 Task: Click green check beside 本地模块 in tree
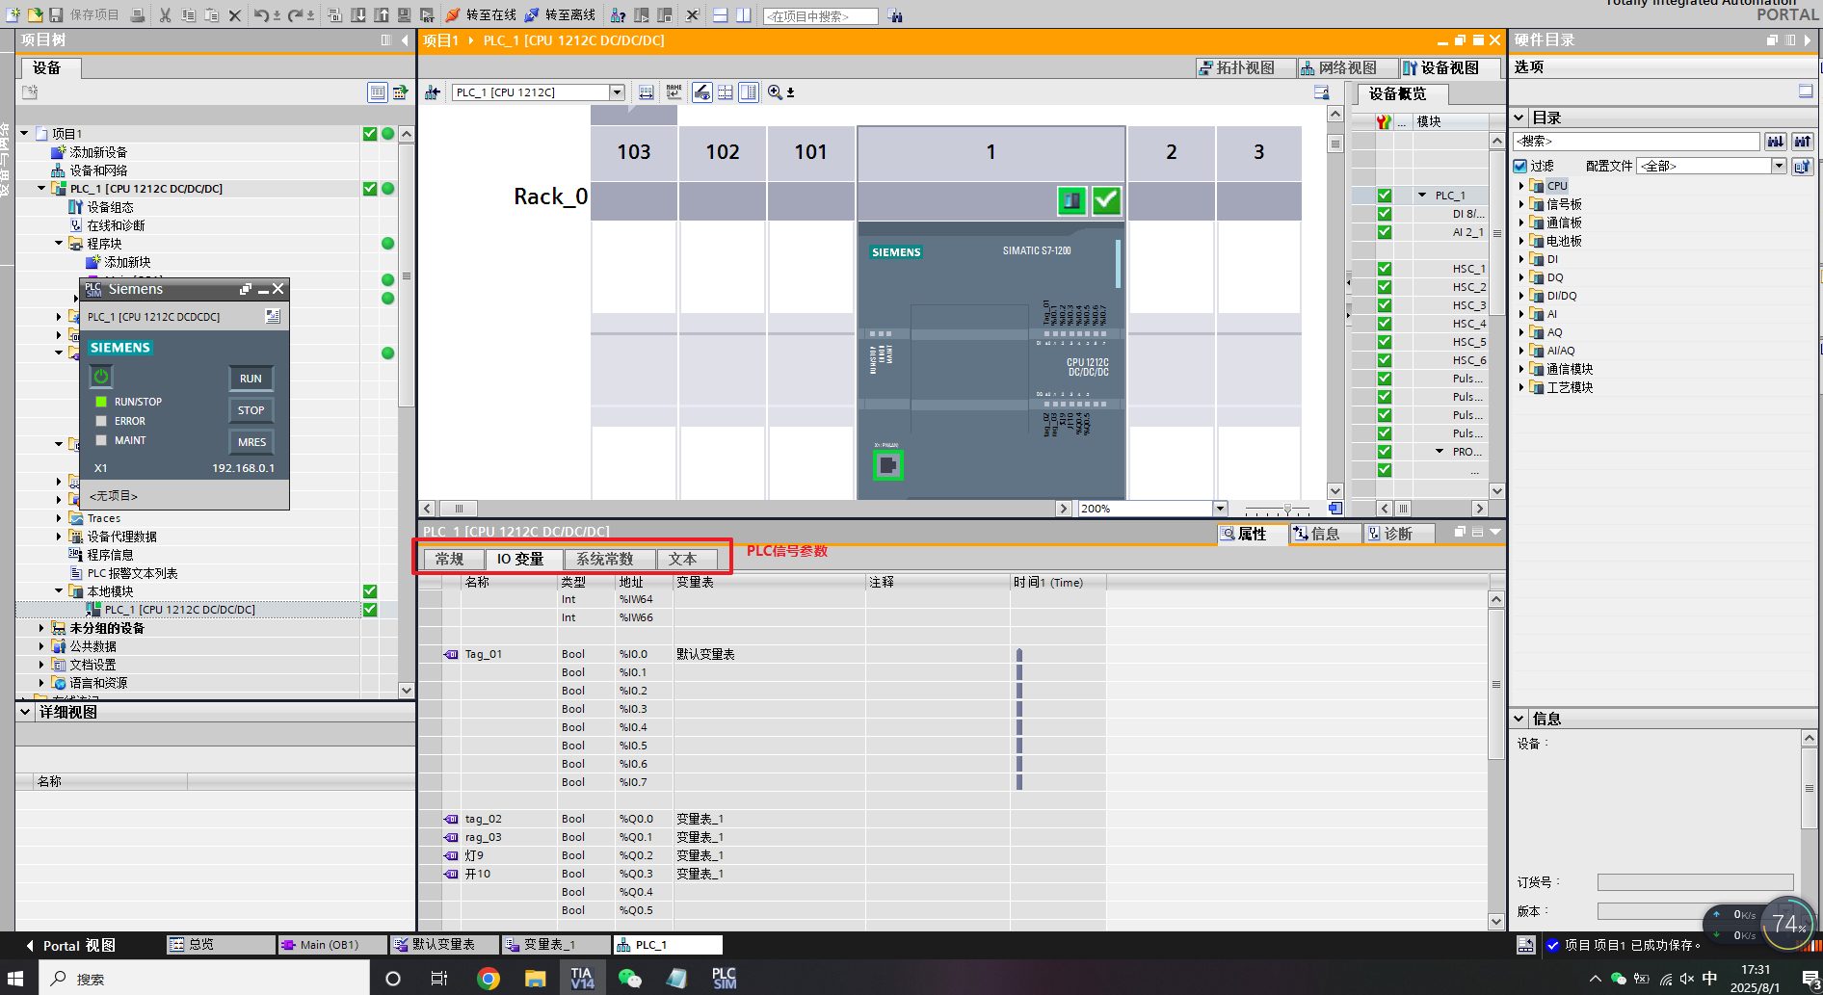click(370, 591)
